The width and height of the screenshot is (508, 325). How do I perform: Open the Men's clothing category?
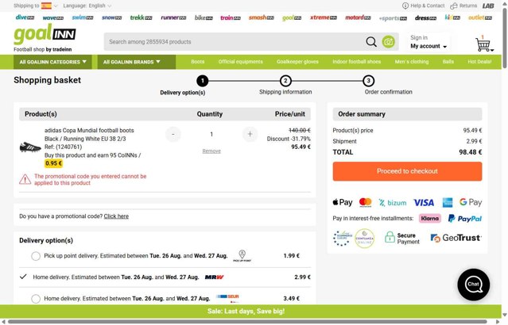(412, 62)
